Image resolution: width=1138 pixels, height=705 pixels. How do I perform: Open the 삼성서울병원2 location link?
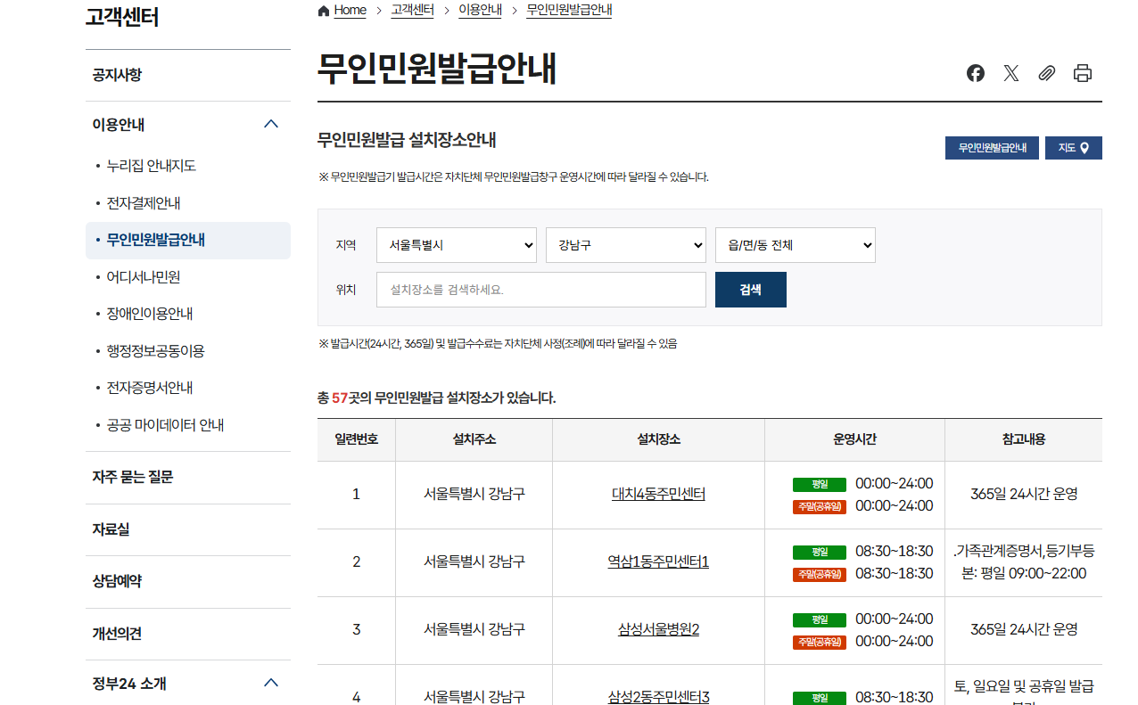[658, 630]
